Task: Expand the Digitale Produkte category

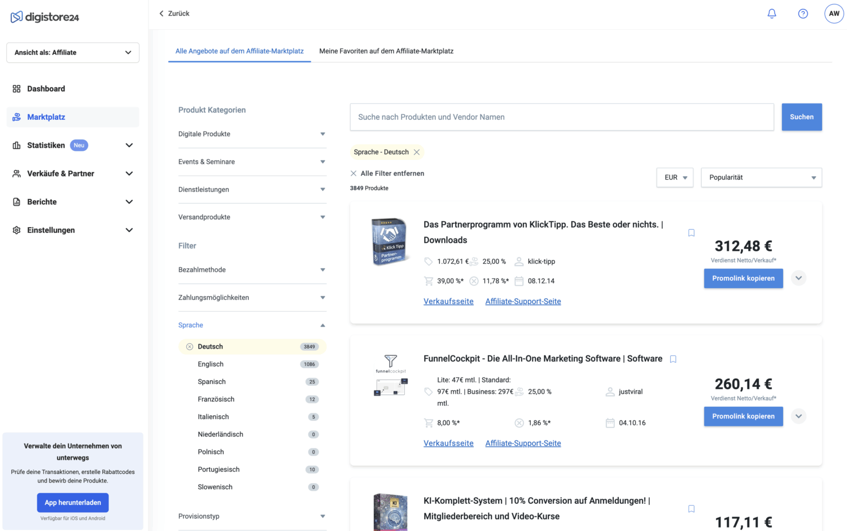Action: pos(252,134)
